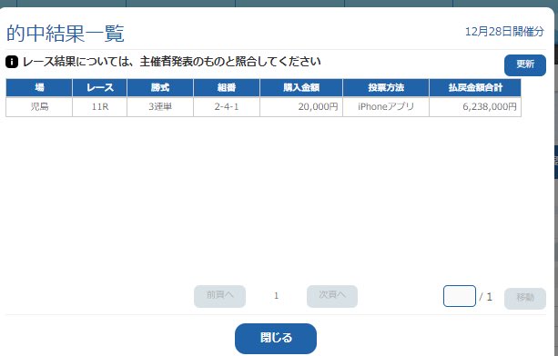Click the 6,238,000円 payout cell

click(475, 106)
